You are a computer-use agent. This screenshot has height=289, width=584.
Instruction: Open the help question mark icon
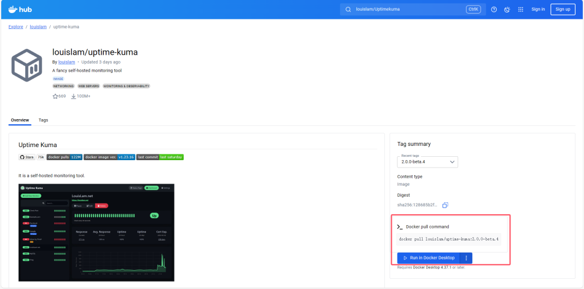point(494,9)
